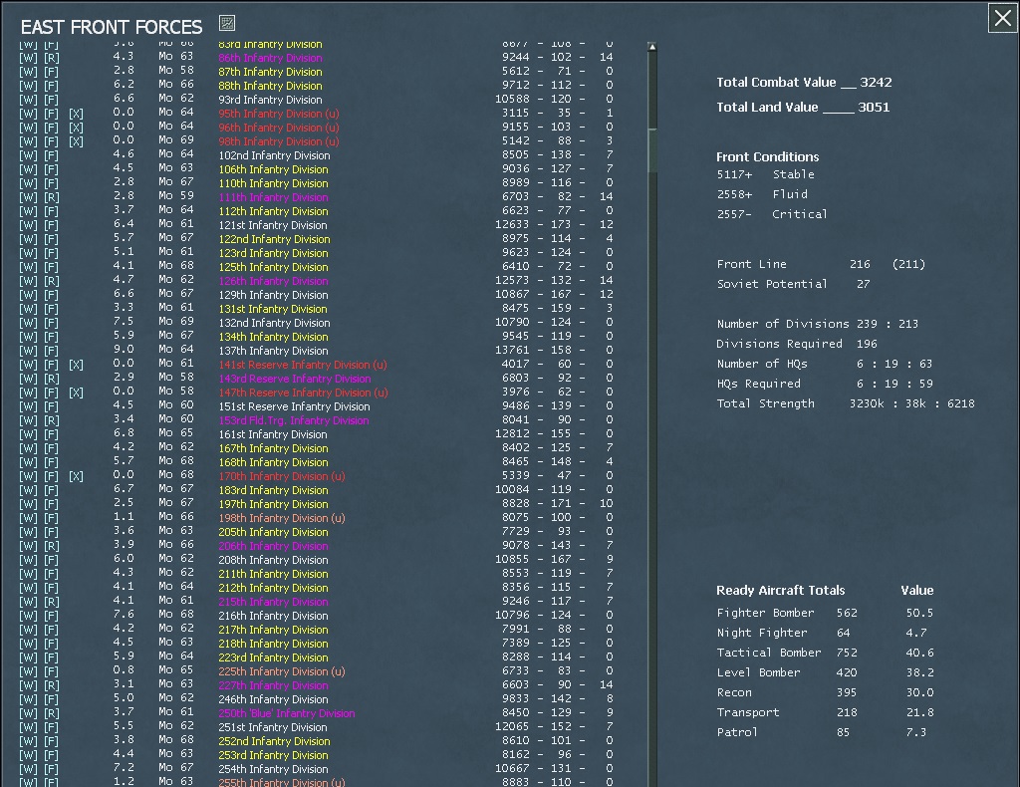This screenshot has height=787, width=1020.
Task: Toggle the [R] flag of 86th Infantry Division
Action: (x=52, y=58)
